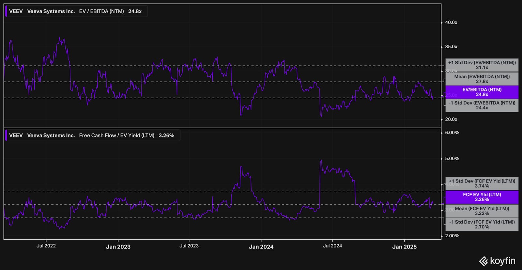Click the 35.0x axis tick label
Viewport: 522px width, 270px height.
[x=451, y=47]
